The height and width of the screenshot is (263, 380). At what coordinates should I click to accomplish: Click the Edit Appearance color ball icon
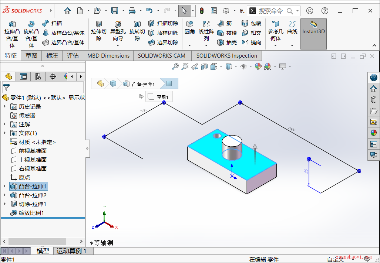coord(258,66)
